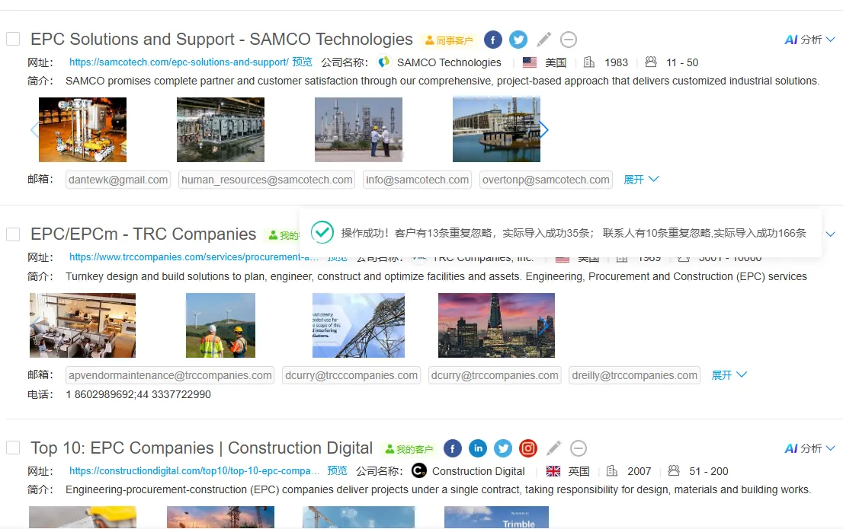Click email info@samcotech.com
This screenshot has height=529, width=843.
coord(417,180)
